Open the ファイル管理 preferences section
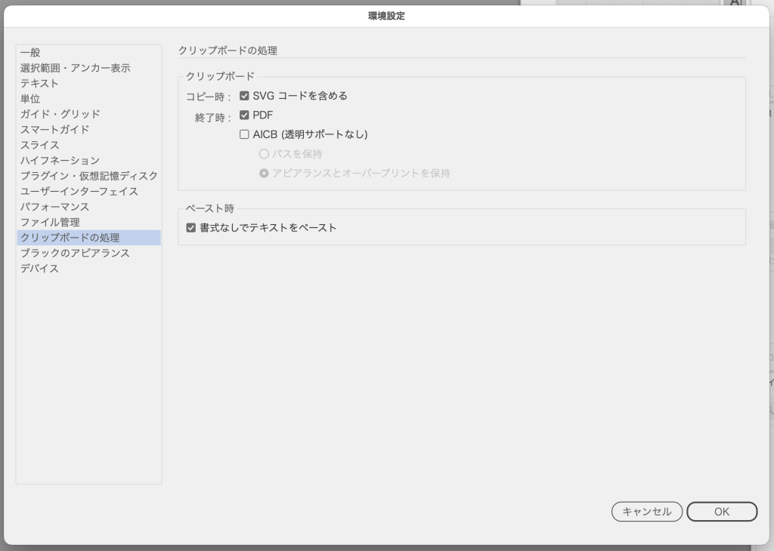The width and height of the screenshot is (774, 551). tap(50, 223)
